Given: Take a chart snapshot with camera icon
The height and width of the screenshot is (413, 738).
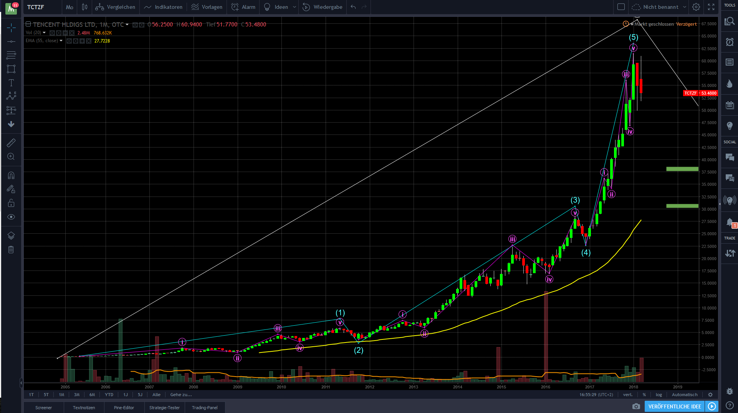Looking at the screenshot, I should pyautogui.click(x=636, y=406).
